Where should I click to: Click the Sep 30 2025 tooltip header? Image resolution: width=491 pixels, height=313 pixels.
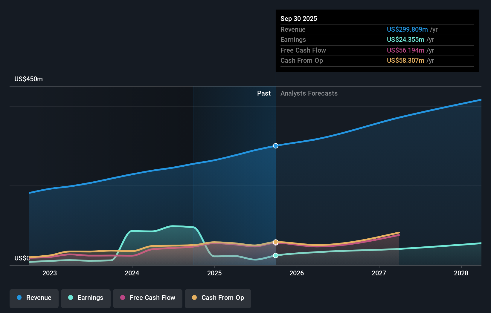click(298, 19)
